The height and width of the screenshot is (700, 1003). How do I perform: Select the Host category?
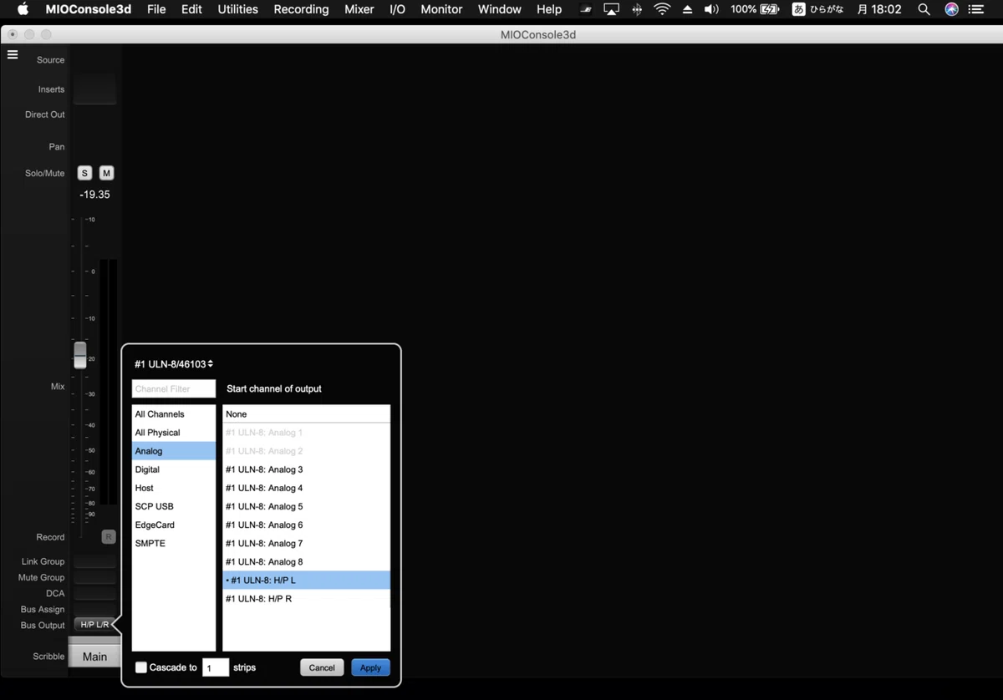click(x=174, y=488)
